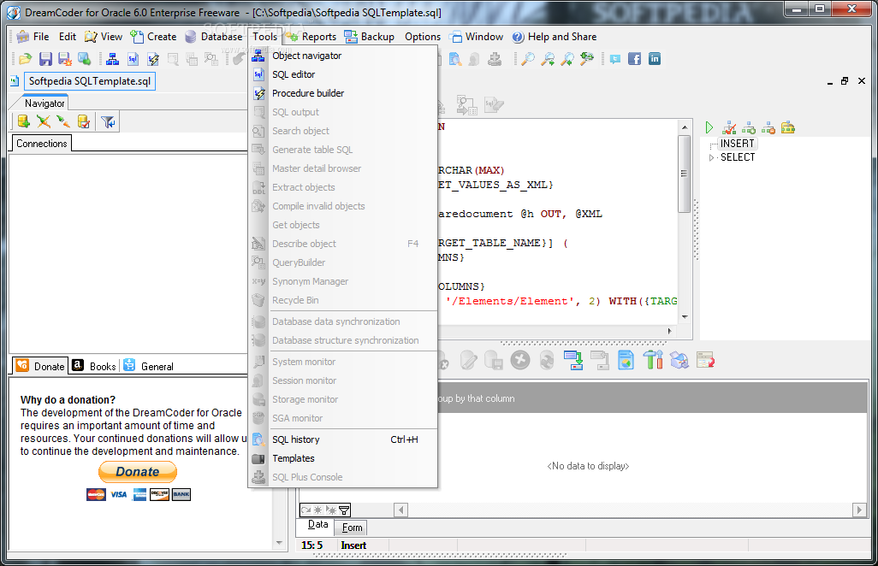Switch to the Form tab
The height and width of the screenshot is (566, 878).
353,528
